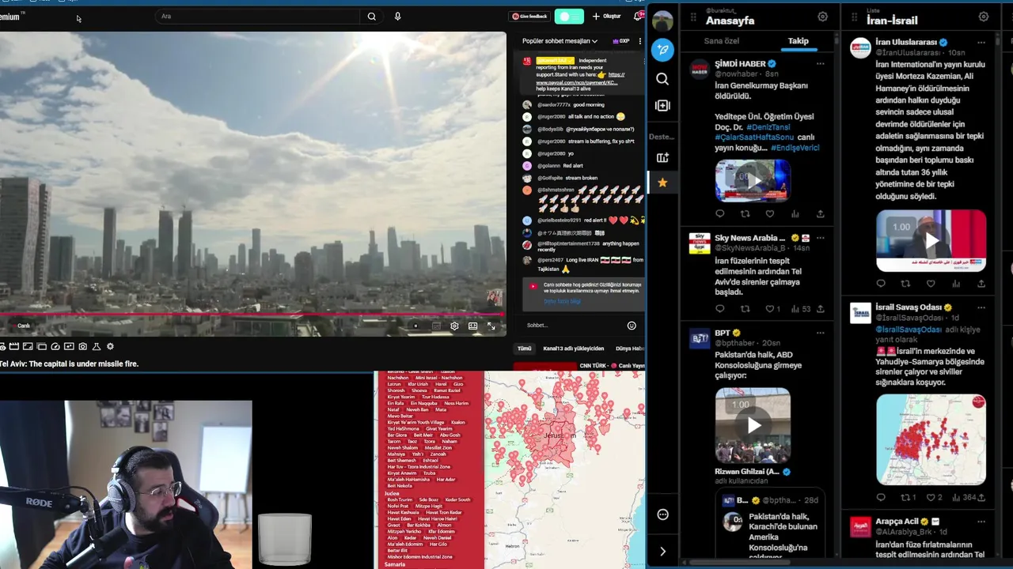Click the Give feedback button
The width and height of the screenshot is (1013, 569).
529,16
